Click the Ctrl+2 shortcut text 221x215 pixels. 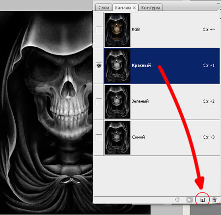click(x=209, y=101)
